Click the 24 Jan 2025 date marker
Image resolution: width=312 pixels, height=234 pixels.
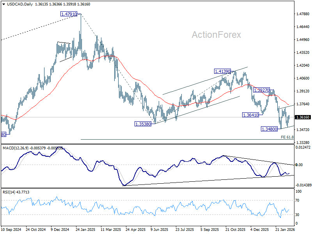85,229
